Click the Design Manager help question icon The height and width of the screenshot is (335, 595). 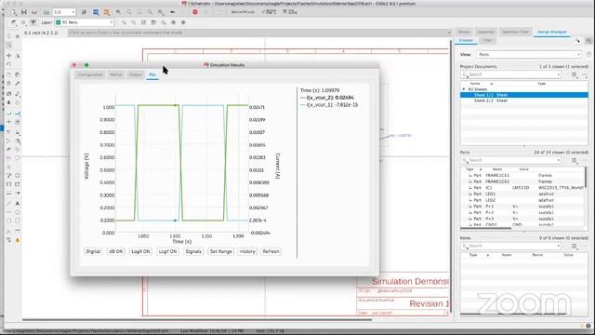point(588,55)
